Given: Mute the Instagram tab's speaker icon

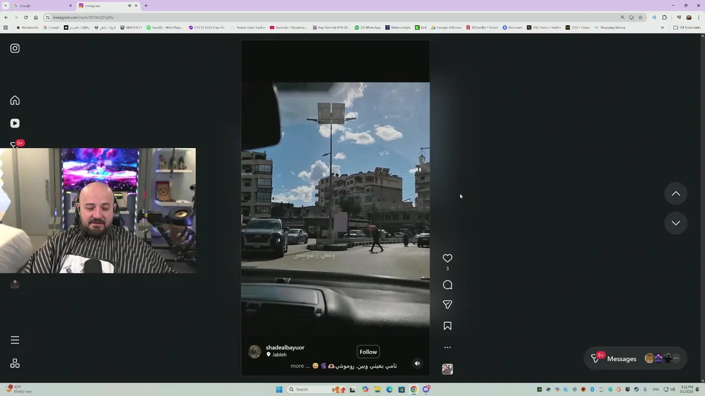Looking at the screenshot, I should 129,5.
